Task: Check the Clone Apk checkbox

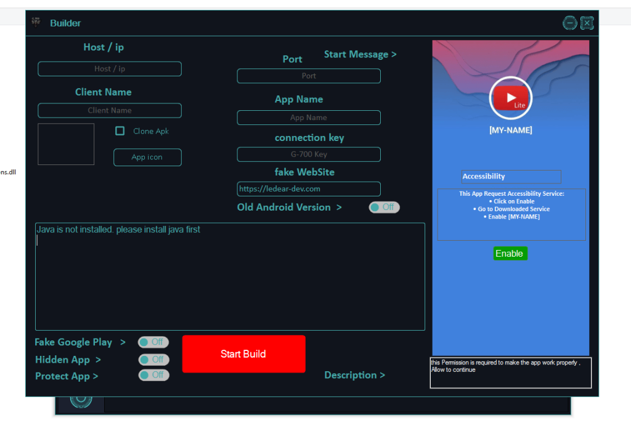Action: pyautogui.click(x=120, y=131)
